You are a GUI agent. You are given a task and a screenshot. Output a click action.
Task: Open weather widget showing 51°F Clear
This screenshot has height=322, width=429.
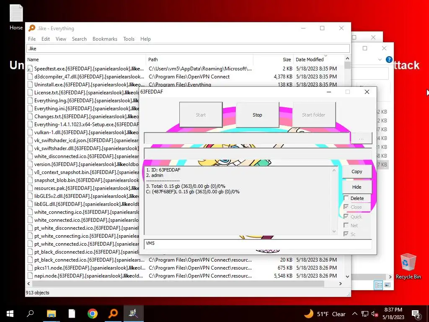[325, 314]
